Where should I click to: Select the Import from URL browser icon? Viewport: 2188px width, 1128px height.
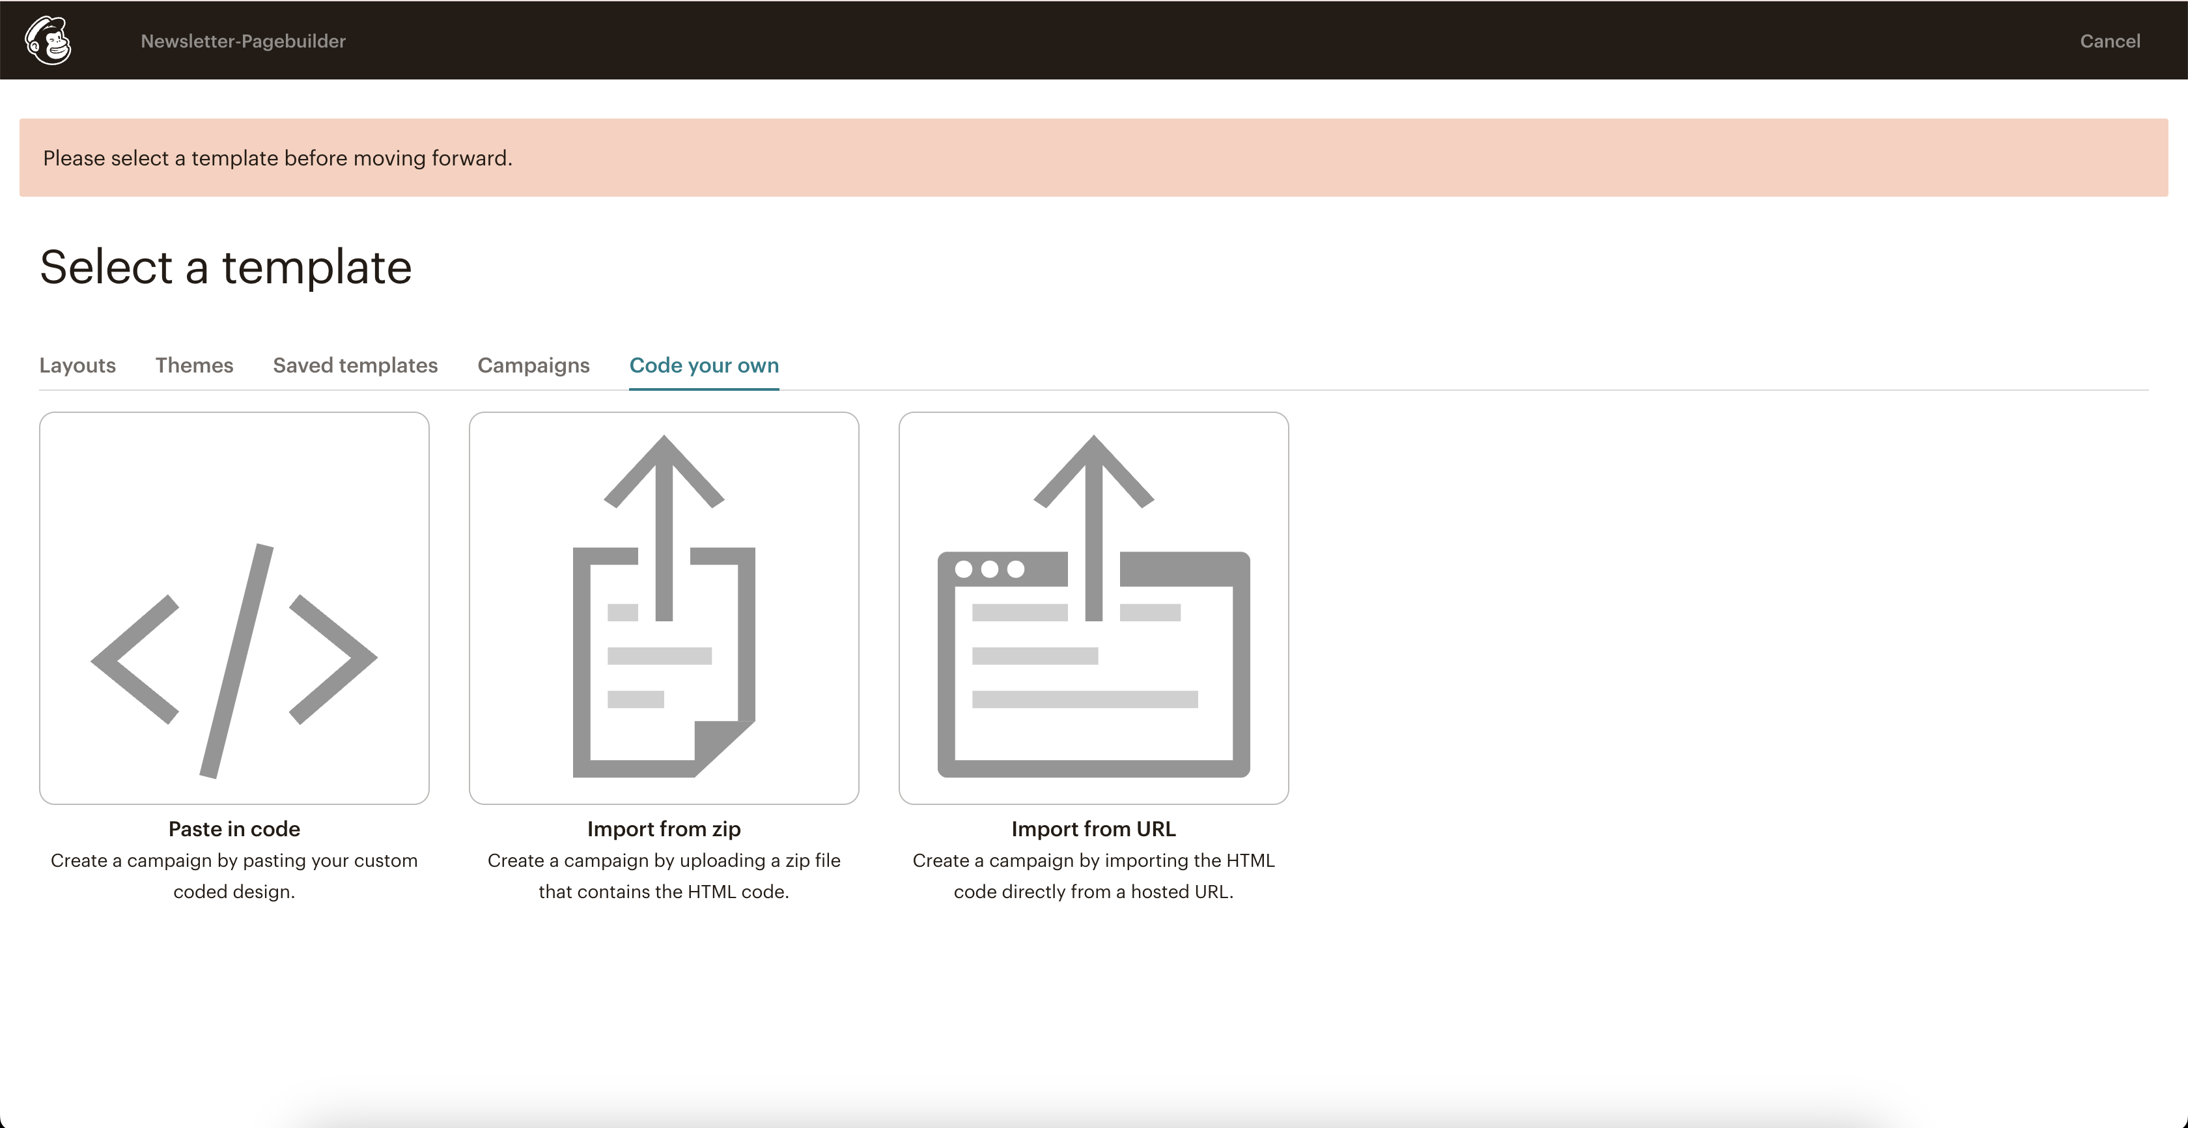pyautogui.click(x=1094, y=608)
